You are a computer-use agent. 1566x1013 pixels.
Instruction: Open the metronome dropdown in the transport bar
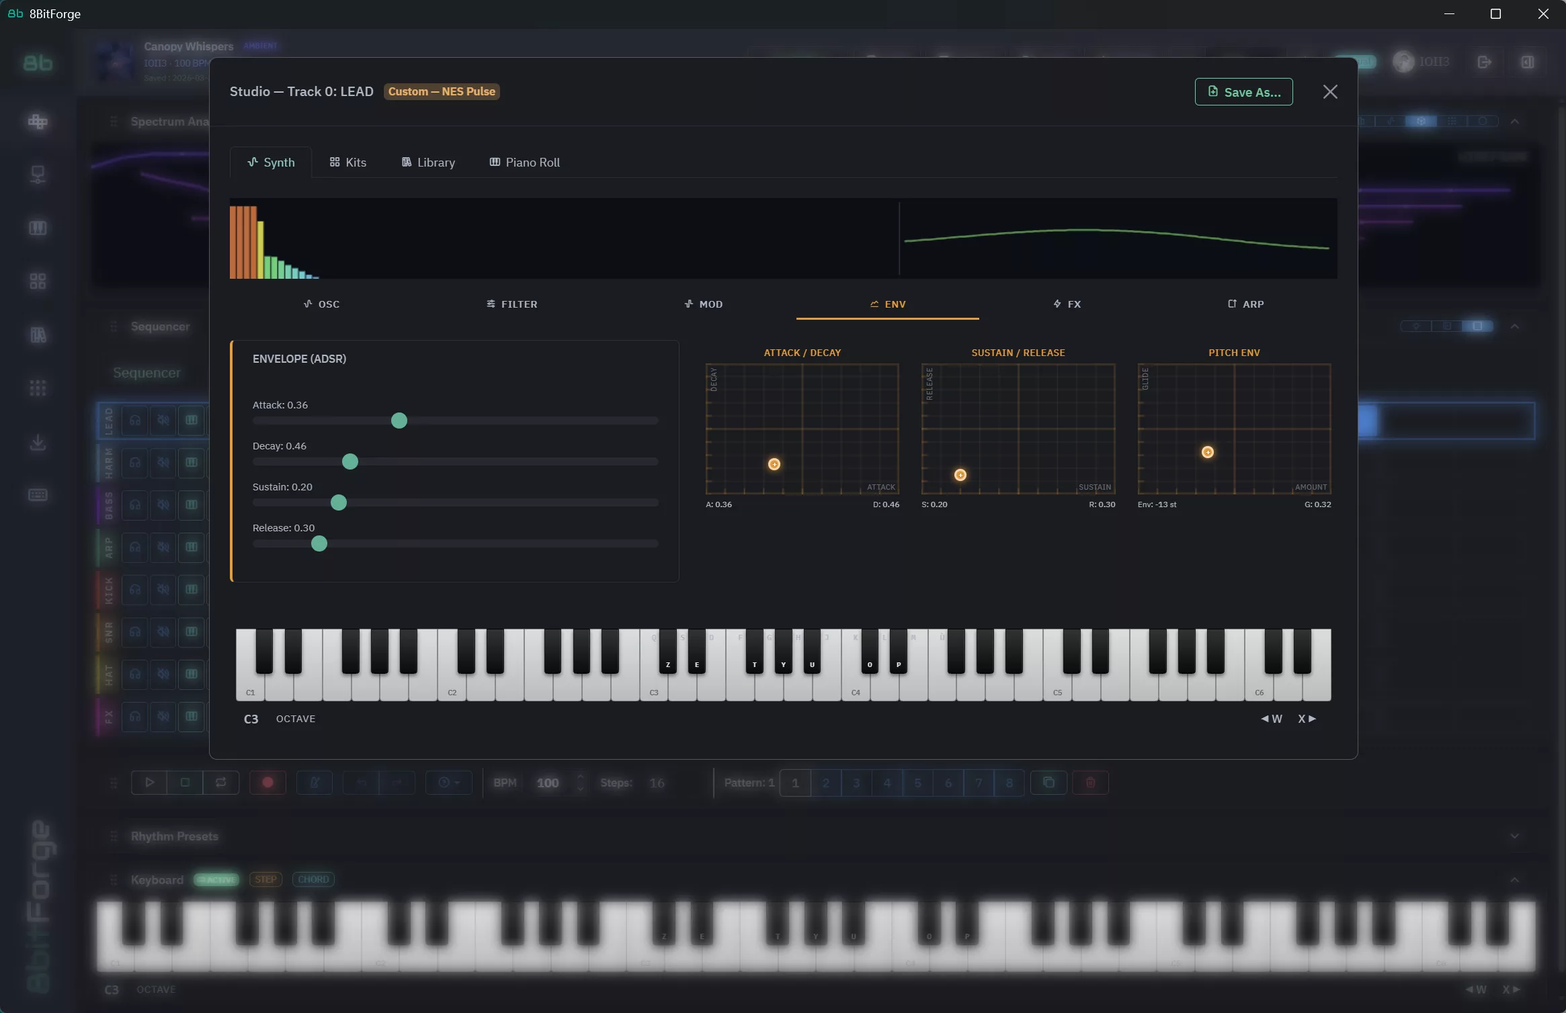449,782
